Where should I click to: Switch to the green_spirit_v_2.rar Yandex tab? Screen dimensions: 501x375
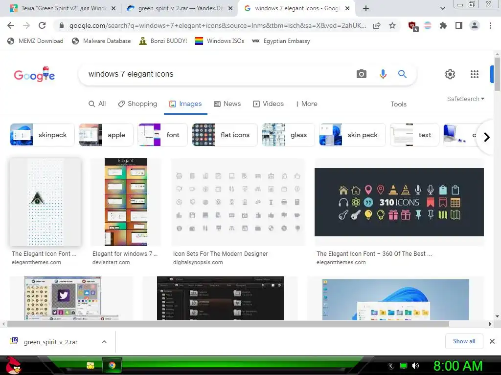[x=180, y=8]
